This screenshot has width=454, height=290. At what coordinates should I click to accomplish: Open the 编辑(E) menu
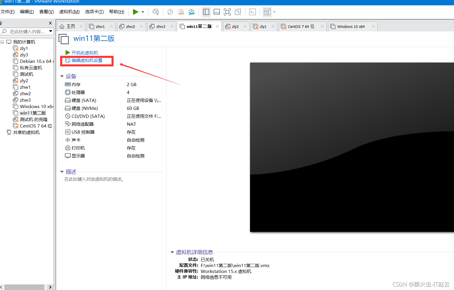point(27,12)
